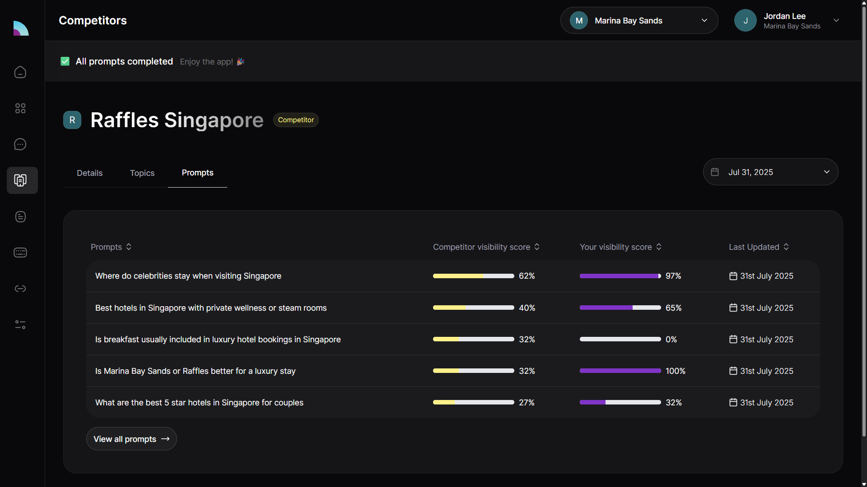Click the green All prompts completed checkbox

pos(65,61)
